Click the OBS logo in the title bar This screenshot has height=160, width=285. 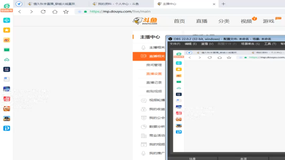[170, 39]
